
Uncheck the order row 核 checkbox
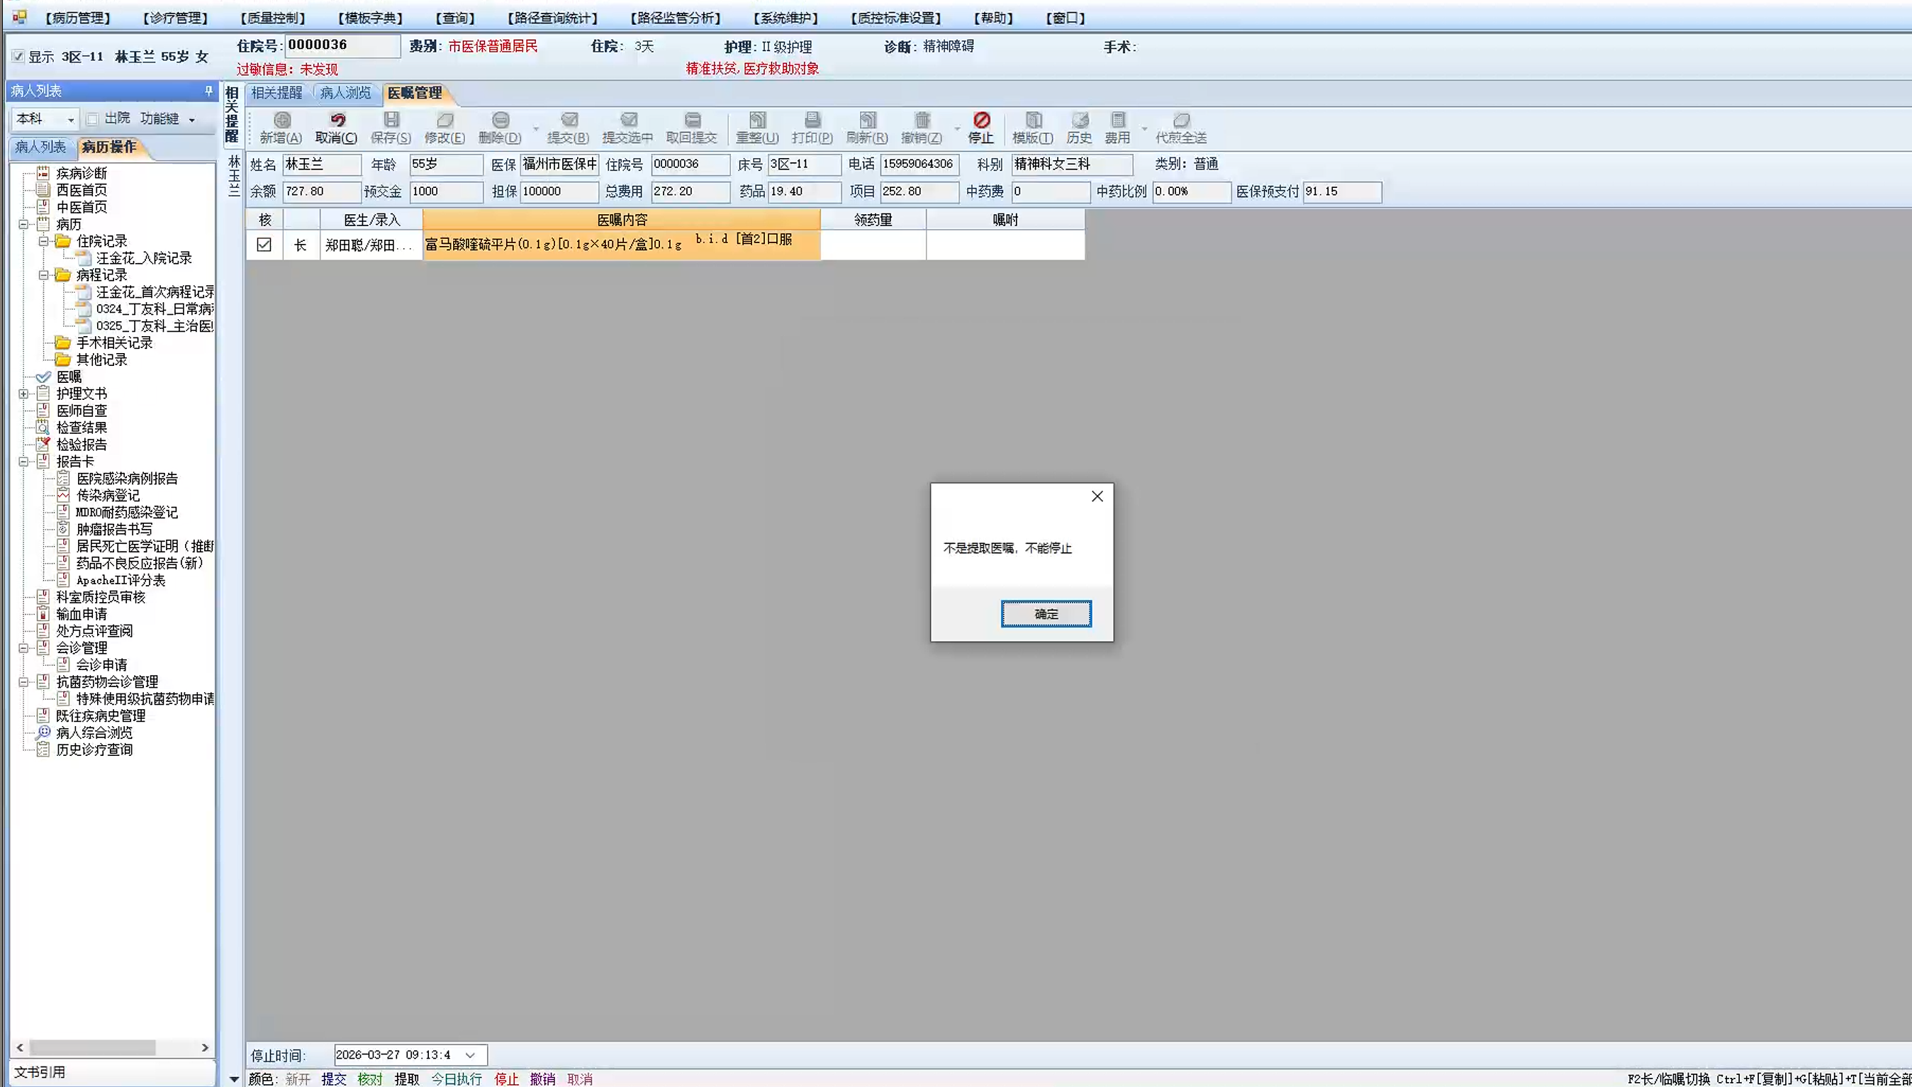pos(264,245)
